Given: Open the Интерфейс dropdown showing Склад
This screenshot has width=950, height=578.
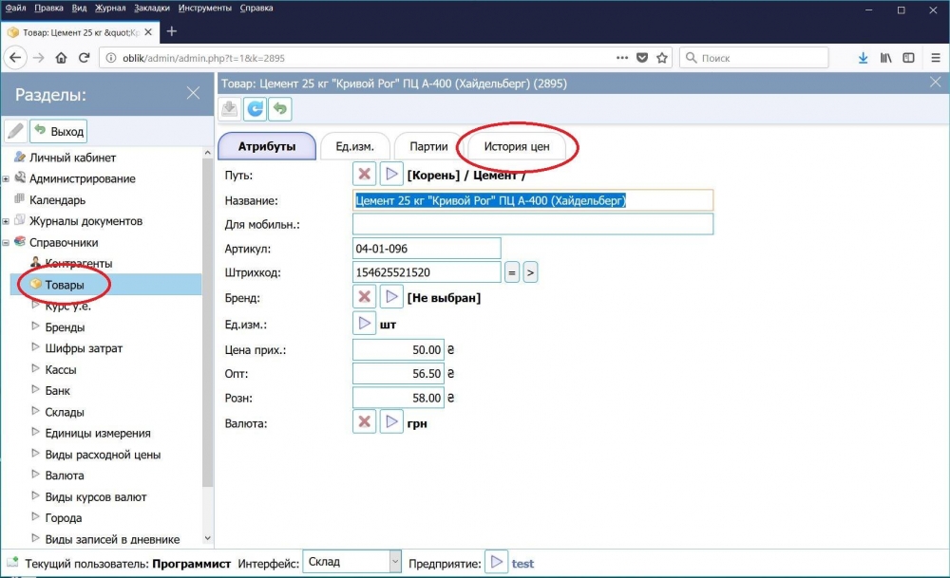Looking at the screenshot, I should [x=352, y=562].
